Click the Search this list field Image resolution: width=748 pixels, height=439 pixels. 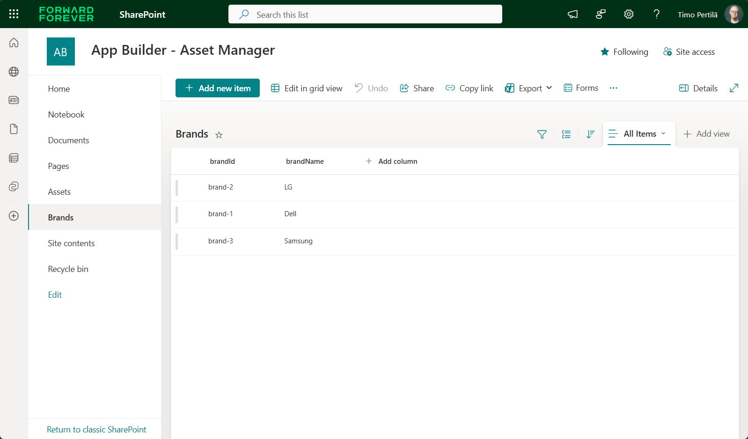pyautogui.click(x=365, y=15)
